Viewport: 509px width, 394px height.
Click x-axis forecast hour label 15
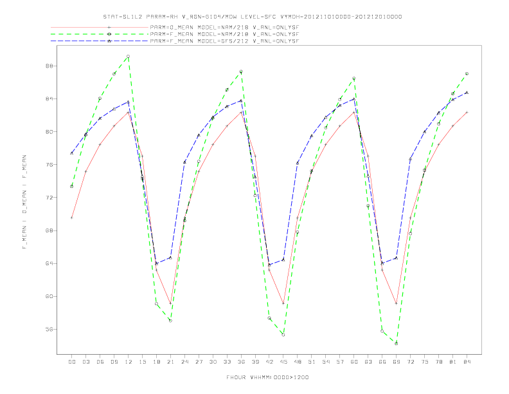click(x=142, y=362)
